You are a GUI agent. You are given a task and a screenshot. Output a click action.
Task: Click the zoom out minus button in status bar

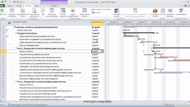tap(175, 105)
